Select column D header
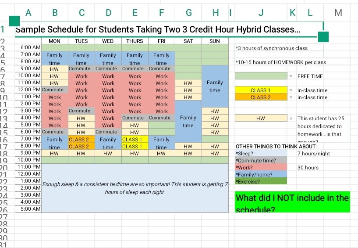The width and height of the screenshot is (358, 248). coord(108,13)
